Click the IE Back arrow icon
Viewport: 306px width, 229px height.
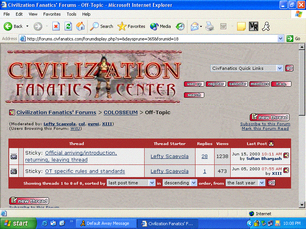click(x=8, y=26)
